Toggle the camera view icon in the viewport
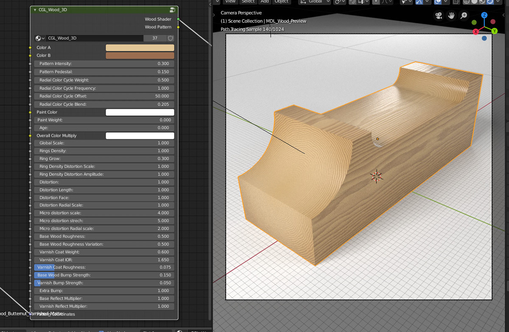This screenshot has height=332, width=509. (x=439, y=16)
